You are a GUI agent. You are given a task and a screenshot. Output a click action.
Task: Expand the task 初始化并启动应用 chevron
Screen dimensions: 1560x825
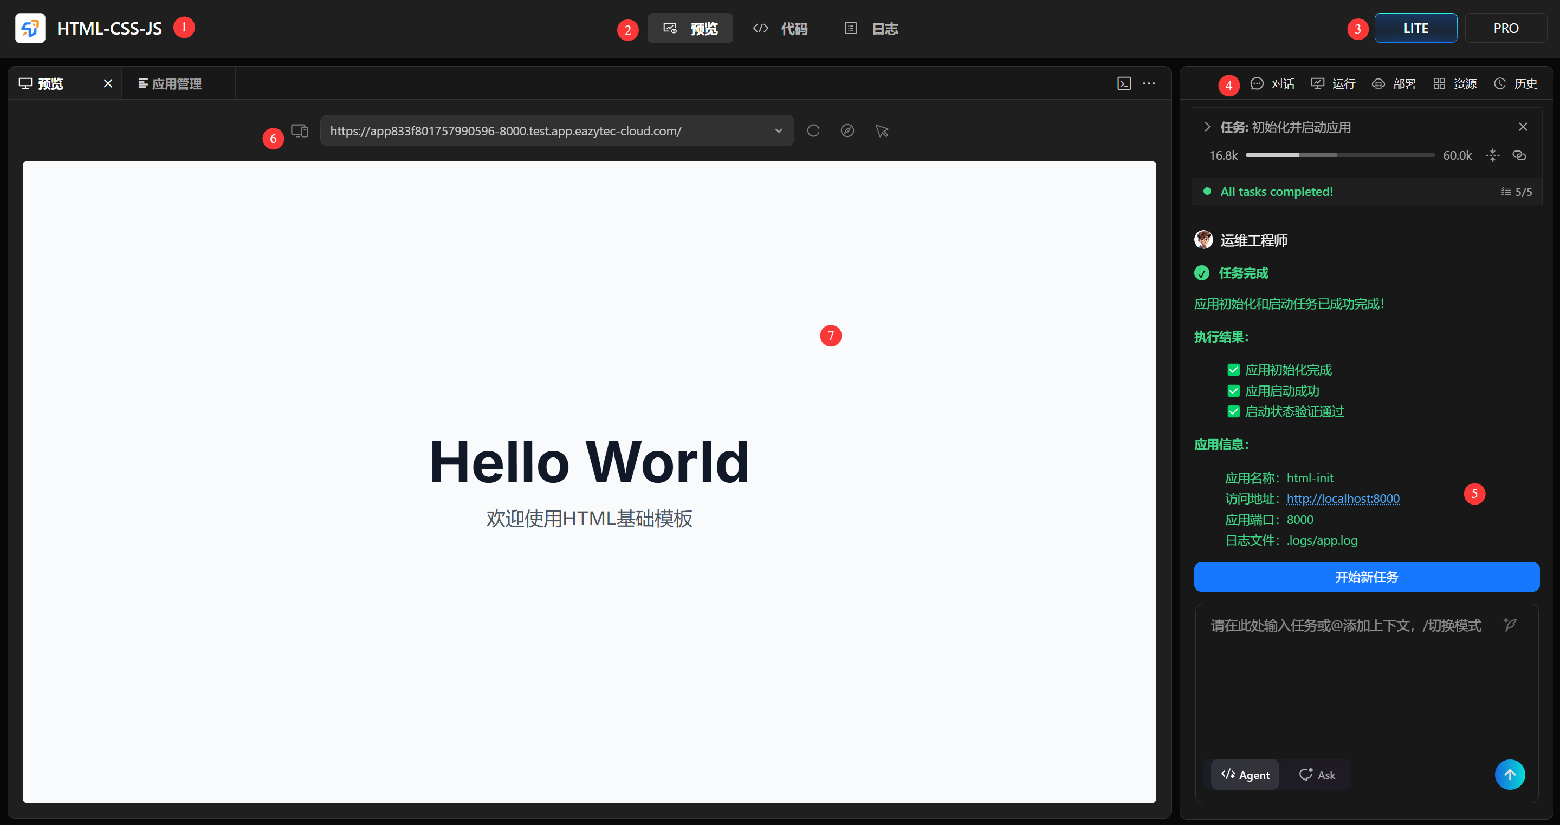coord(1207,127)
